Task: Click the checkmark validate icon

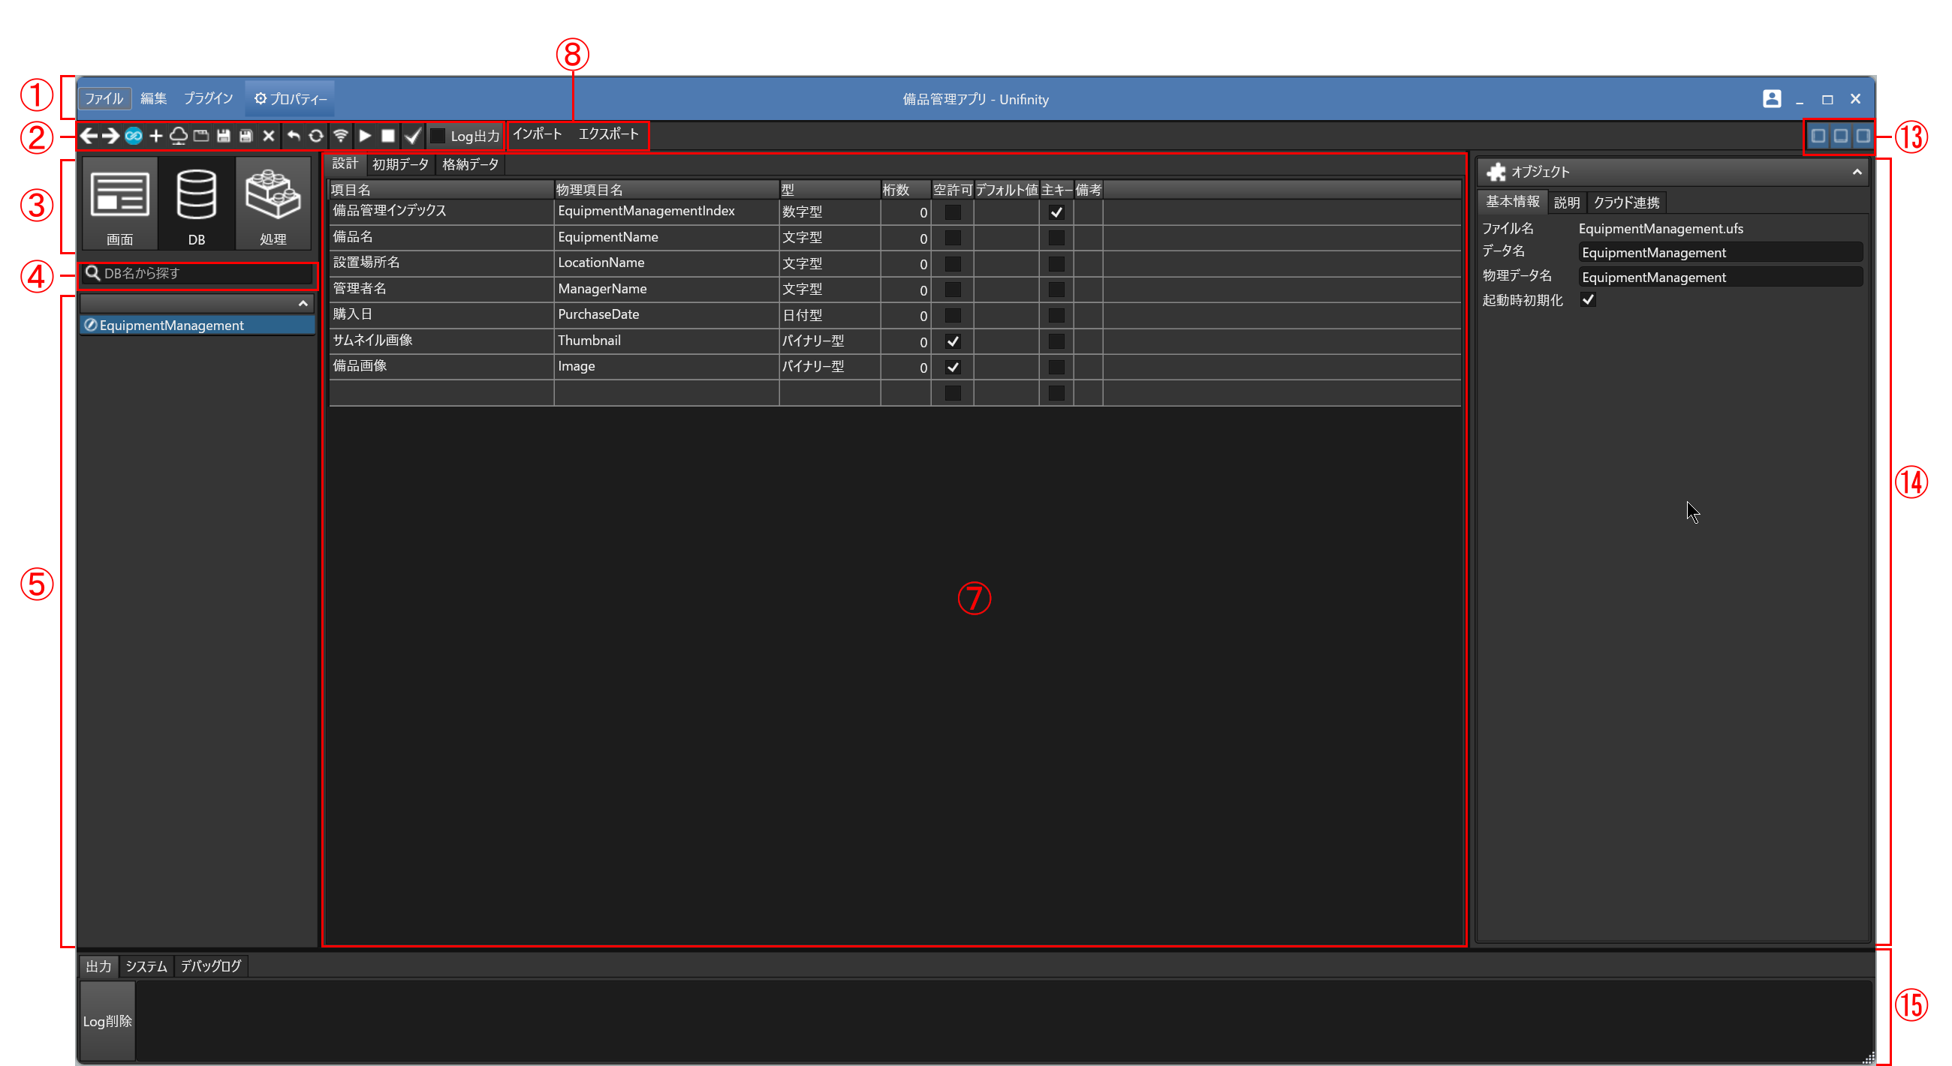Action: coord(412,136)
